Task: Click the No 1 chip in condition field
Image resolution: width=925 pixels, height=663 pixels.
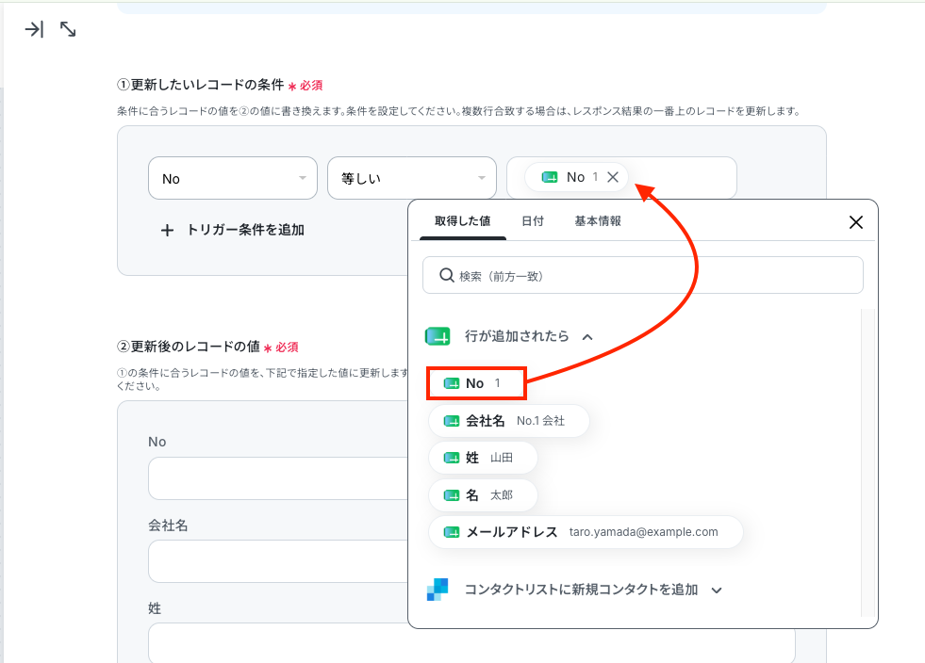Action: 576,177
